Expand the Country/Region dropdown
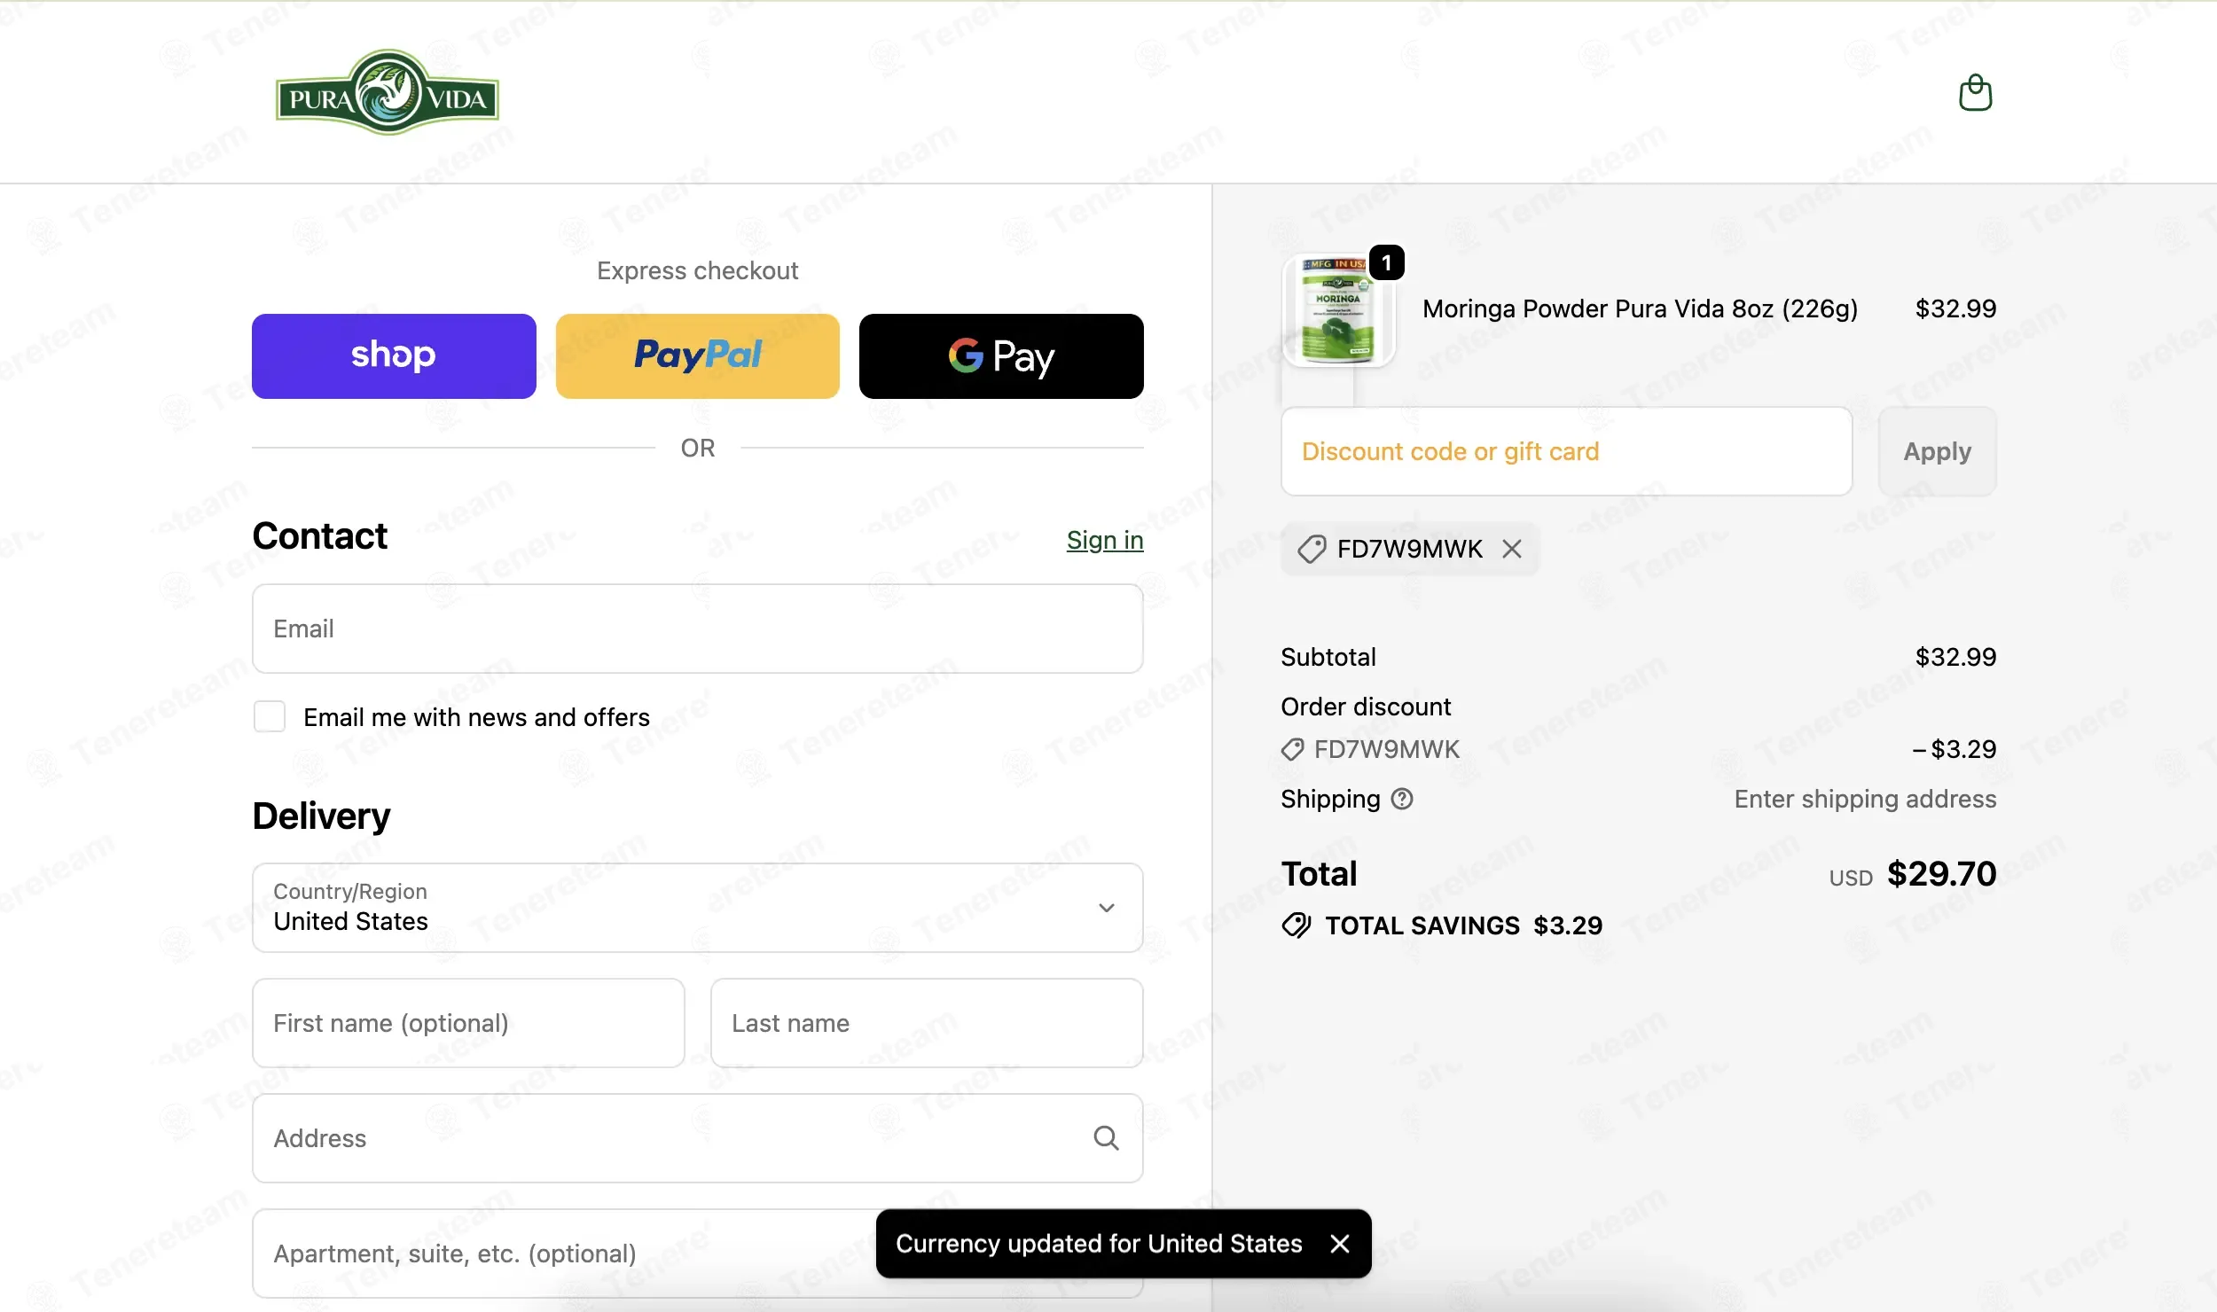2217x1312 pixels. coord(698,908)
